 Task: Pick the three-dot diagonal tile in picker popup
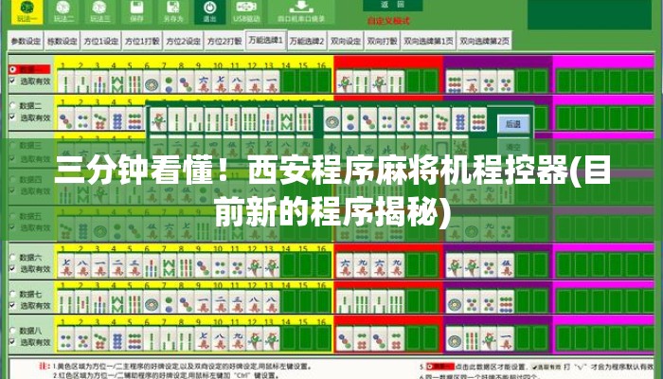pyautogui.click(x=368, y=120)
